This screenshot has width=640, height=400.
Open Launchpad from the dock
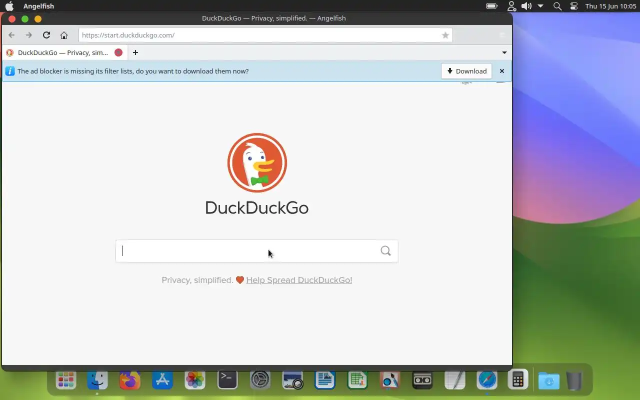click(65, 380)
